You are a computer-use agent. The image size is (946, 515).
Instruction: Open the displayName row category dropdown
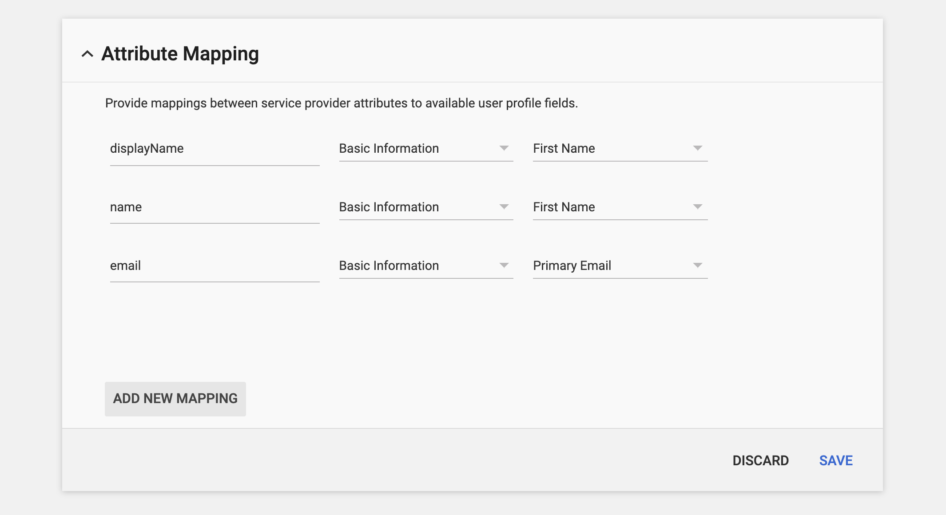tap(417, 149)
